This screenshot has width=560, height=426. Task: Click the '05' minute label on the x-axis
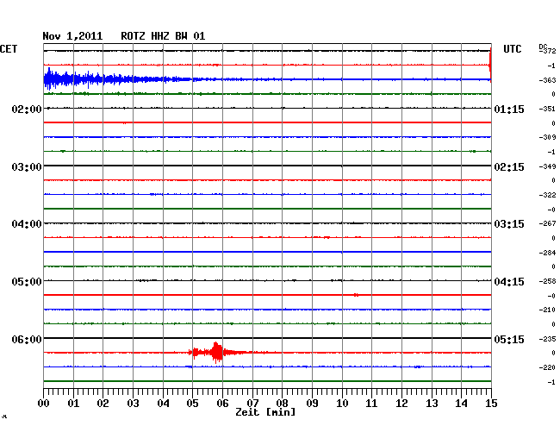(x=192, y=404)
